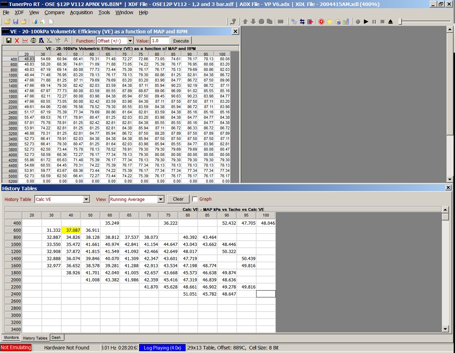Enable the Graph checkbox in History Tables
Viewport: 455px width, 353px height.
[195, 199]
